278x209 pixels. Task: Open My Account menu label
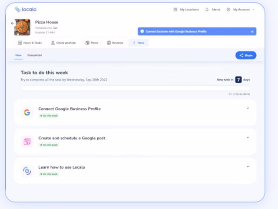[x=242, y=10]
